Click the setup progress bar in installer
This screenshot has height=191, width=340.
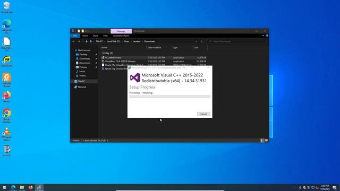click(170, 97)
